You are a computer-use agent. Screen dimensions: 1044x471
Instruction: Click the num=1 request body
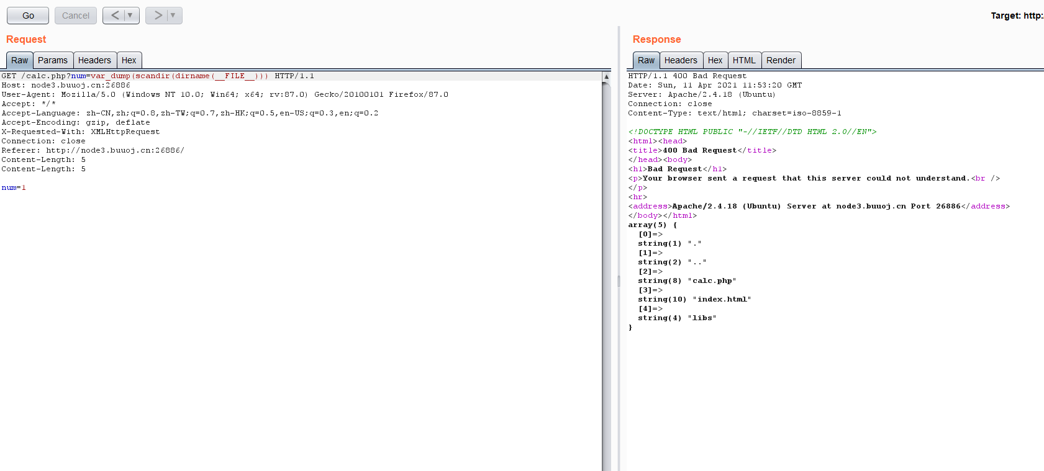point(14,187)
